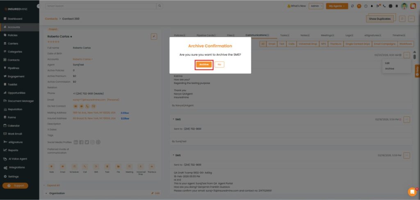Click the Show Duplicates button
Screen dimensions: 420x200
[380, 19]
